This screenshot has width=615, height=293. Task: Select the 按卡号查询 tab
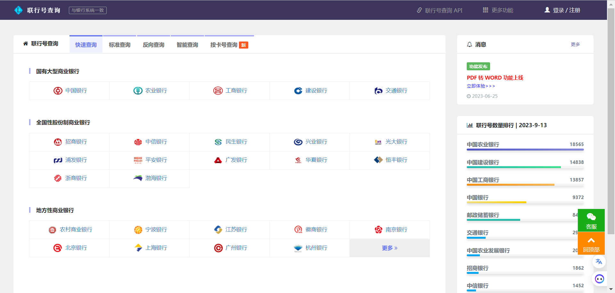pyautogui.click(x=224, y=45)
